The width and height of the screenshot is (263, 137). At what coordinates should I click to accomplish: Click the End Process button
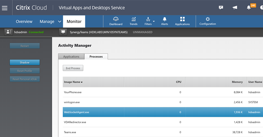coord(73,68)
